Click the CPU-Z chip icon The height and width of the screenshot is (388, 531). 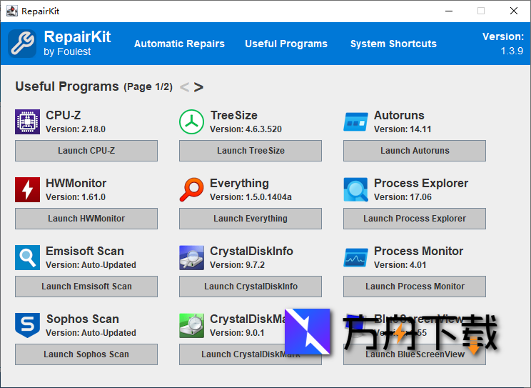coord(27,121)
